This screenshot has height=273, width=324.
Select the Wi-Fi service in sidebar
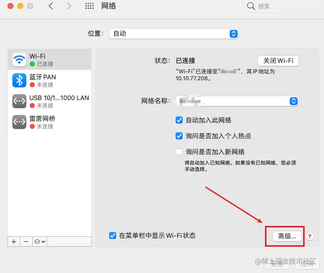pyautogui.click(x=50, y=59)
